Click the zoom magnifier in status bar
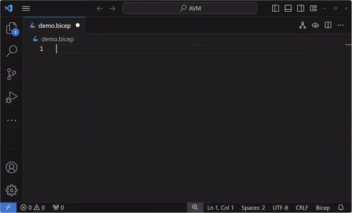 [x=195, y=207]
